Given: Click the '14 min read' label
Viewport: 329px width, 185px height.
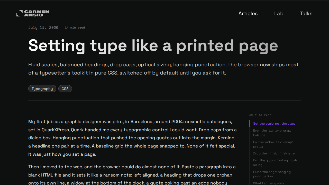Looking at the screenshot, I should 75,27.
